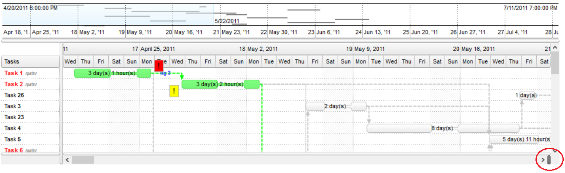565x173 pixels.
Task: Click the circled scroll right arrow
Action: 543,160
